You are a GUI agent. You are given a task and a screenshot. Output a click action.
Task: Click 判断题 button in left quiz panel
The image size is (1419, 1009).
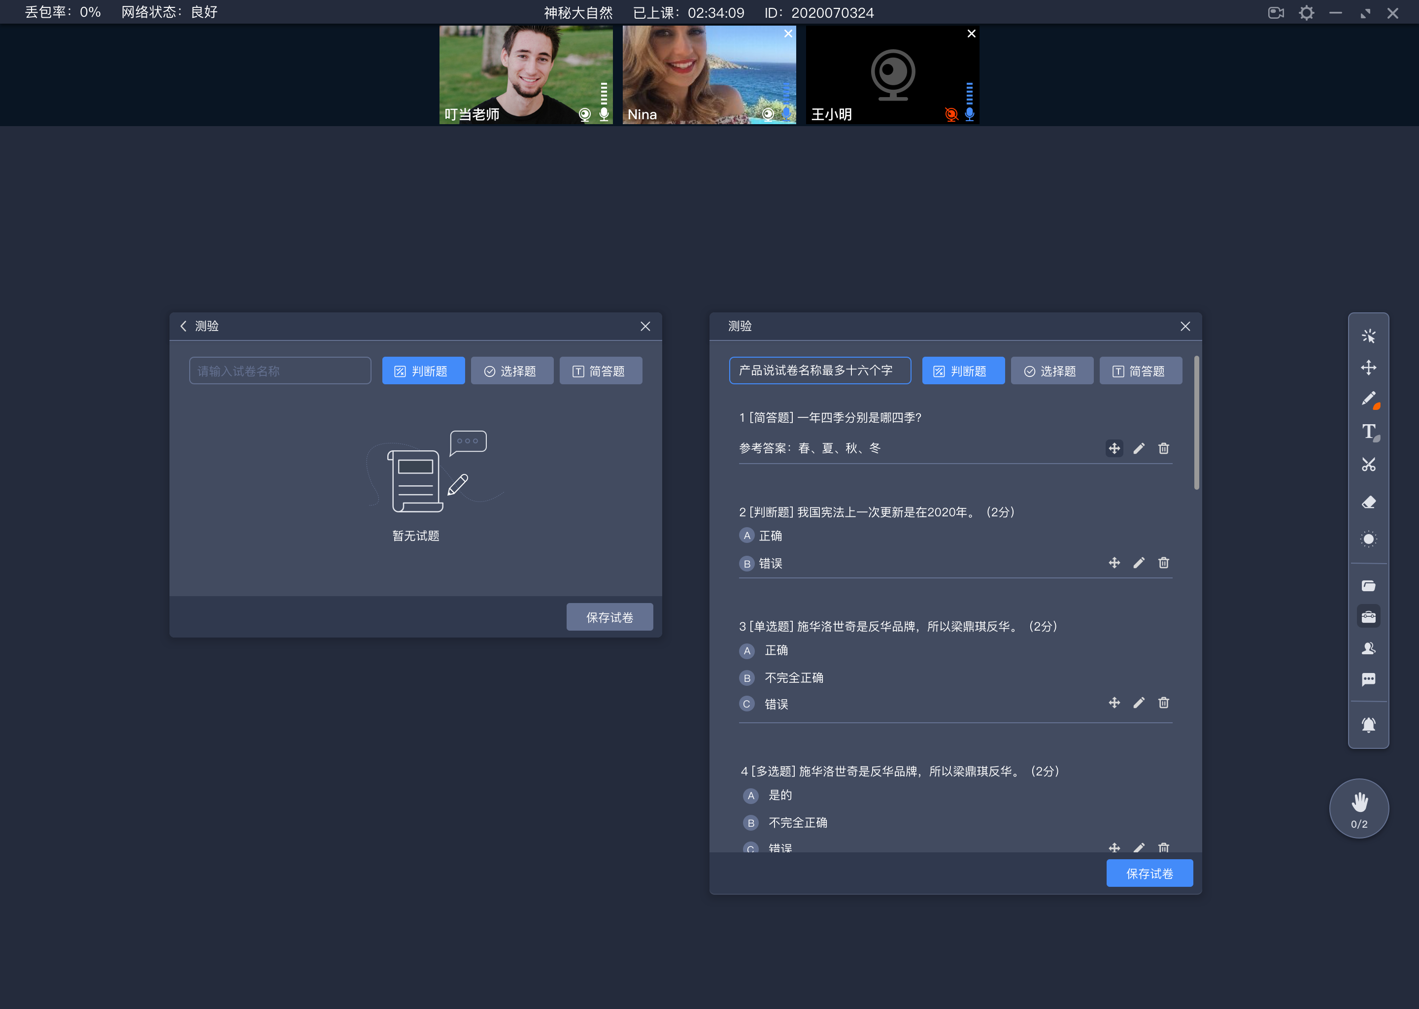(422, 370)
